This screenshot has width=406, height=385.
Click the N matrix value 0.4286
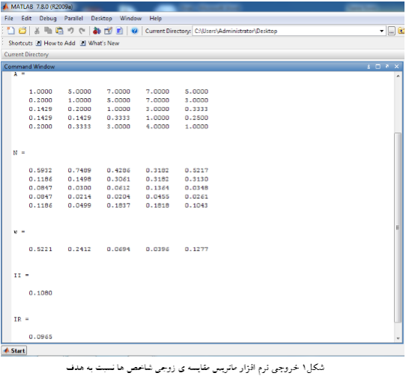118,170
